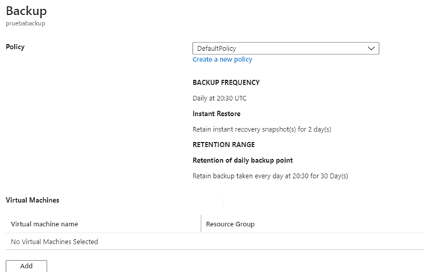
Task: Click the Retention of daily backup point heading
Action: (242, 161)
